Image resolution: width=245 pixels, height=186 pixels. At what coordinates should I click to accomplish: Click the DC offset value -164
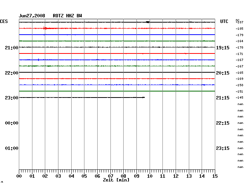[x=239, y=41]
